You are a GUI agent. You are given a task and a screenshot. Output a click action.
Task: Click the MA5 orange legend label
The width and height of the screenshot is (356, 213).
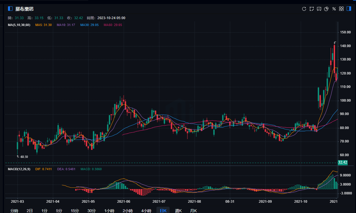(x=43, y=25)
